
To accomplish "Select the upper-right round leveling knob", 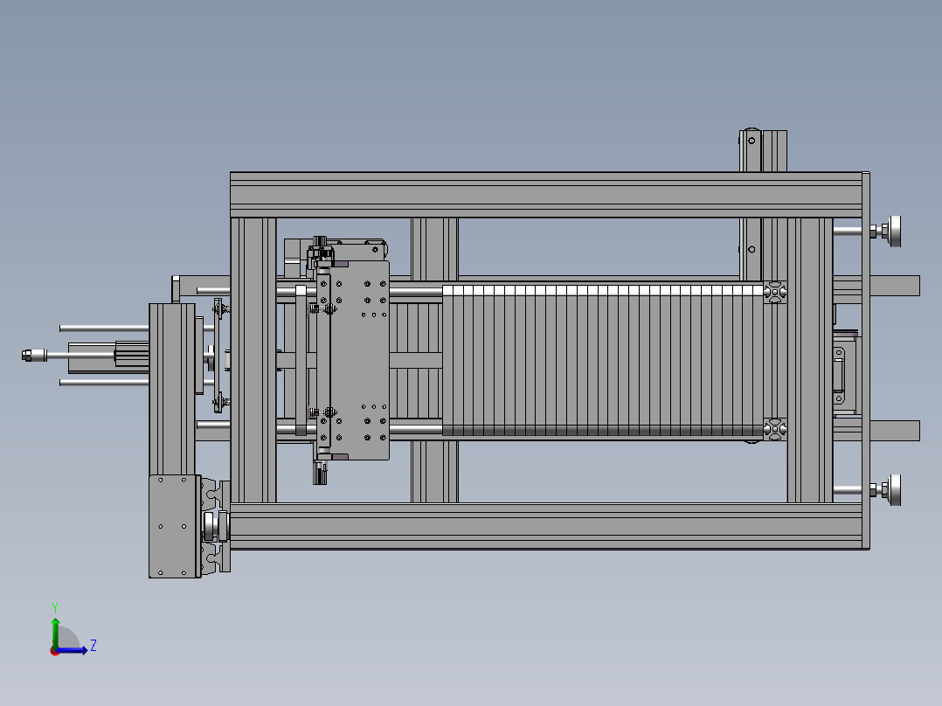I will (x=894, y=231).
